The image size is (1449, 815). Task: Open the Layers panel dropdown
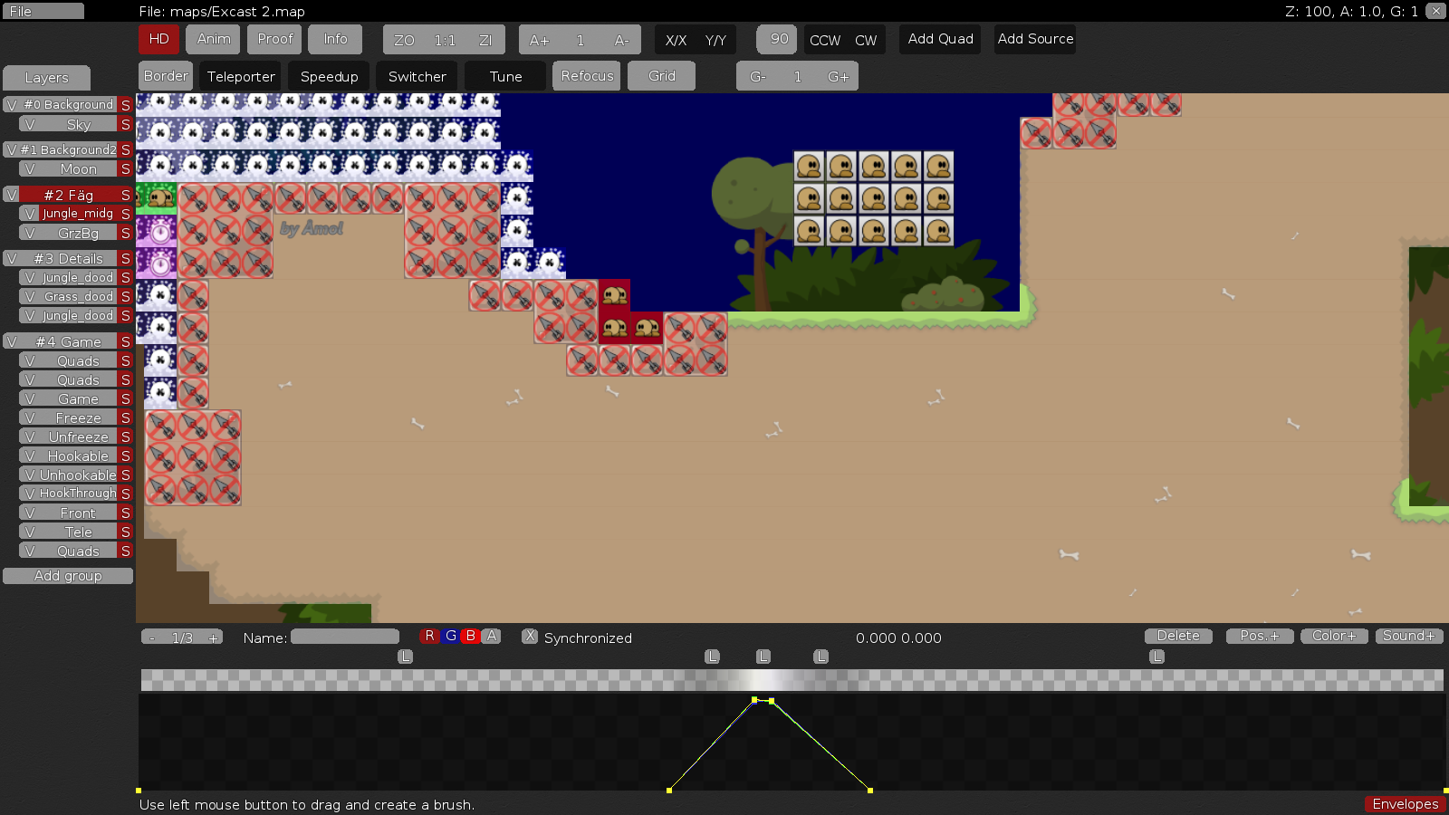(x=46, y=78)
